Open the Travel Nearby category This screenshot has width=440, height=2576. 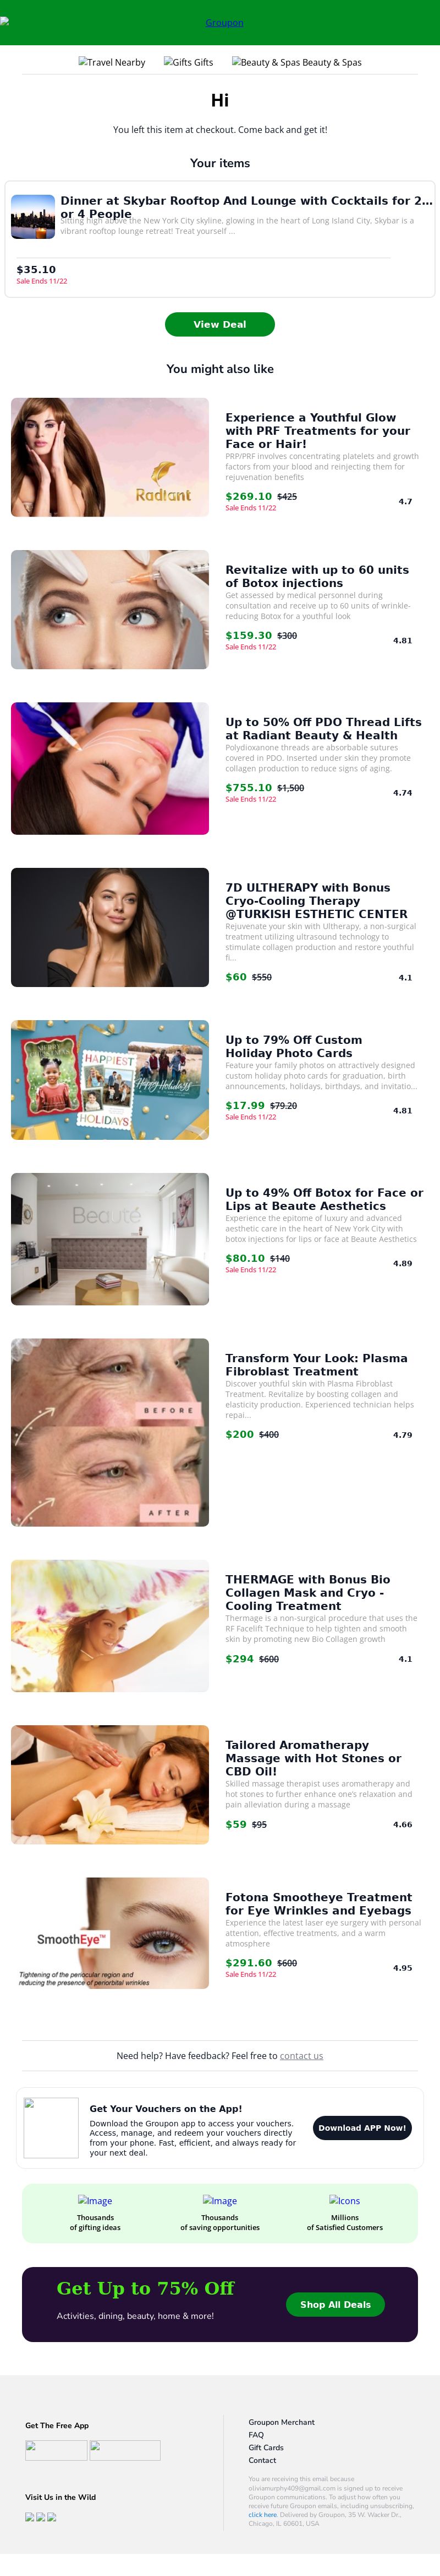(112, 62)
